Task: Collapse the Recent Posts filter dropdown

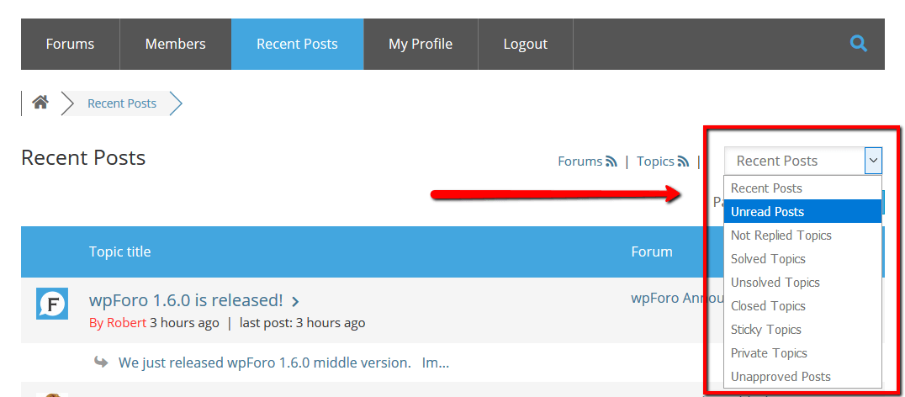Action: pos(873,160)
